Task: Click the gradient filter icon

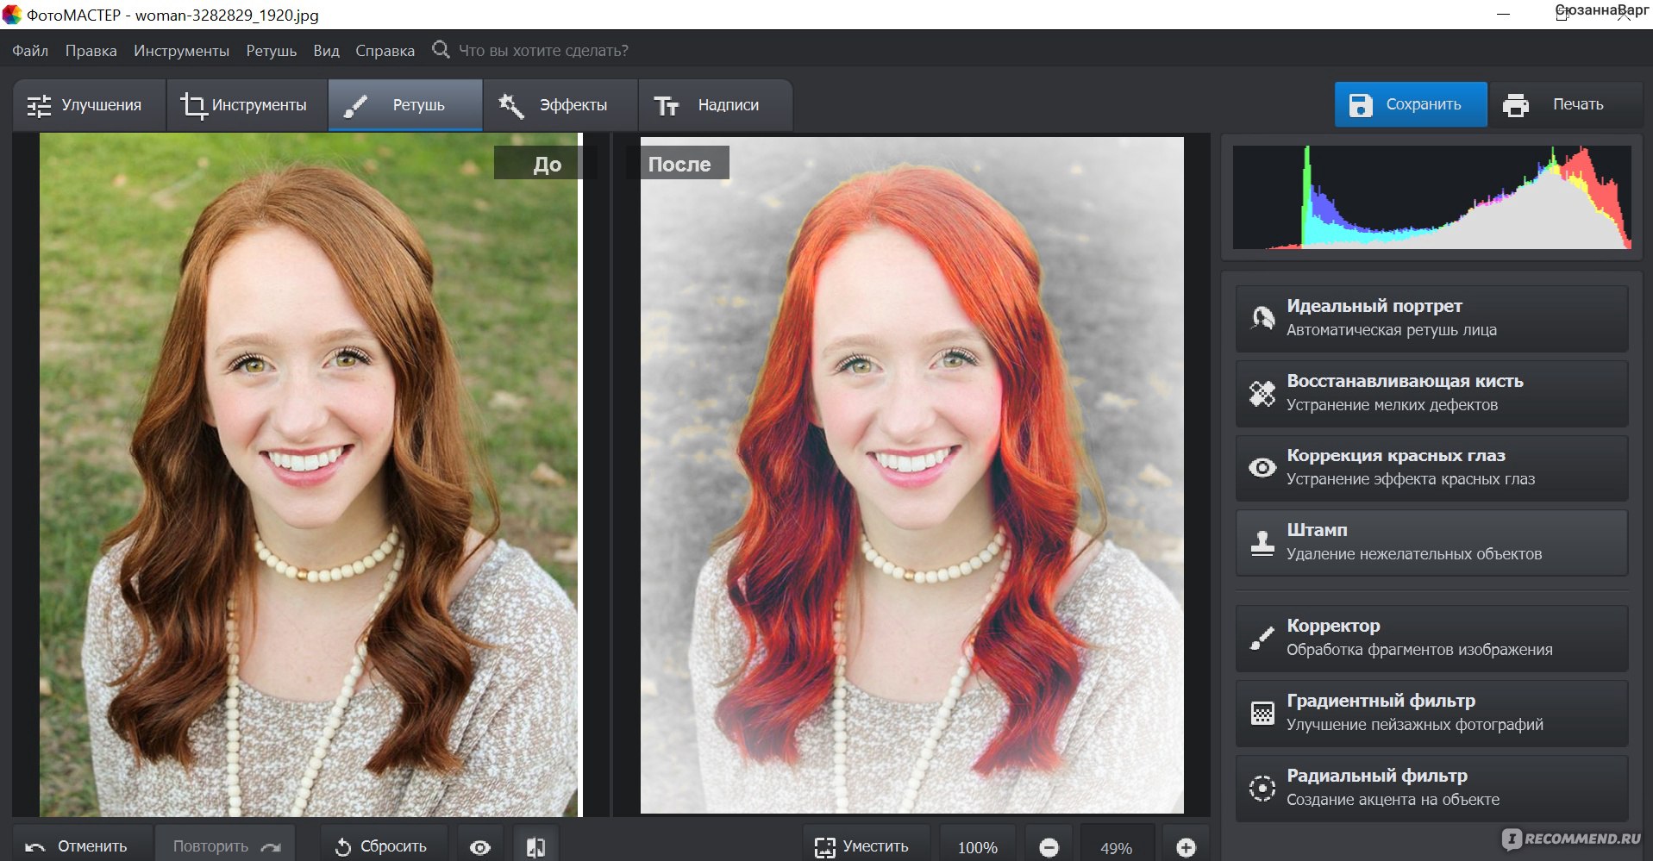Action: point(1262,714)
